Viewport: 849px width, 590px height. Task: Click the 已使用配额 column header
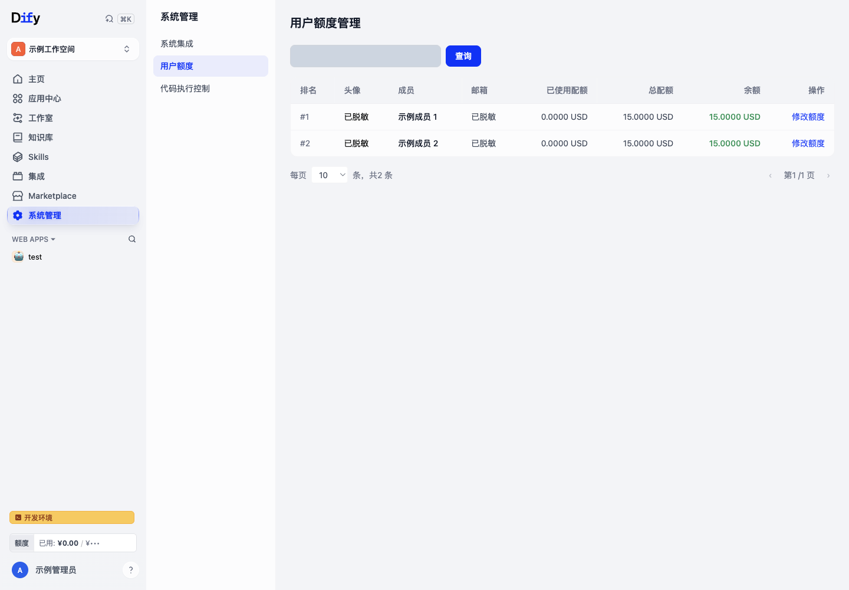click(567, 90)
